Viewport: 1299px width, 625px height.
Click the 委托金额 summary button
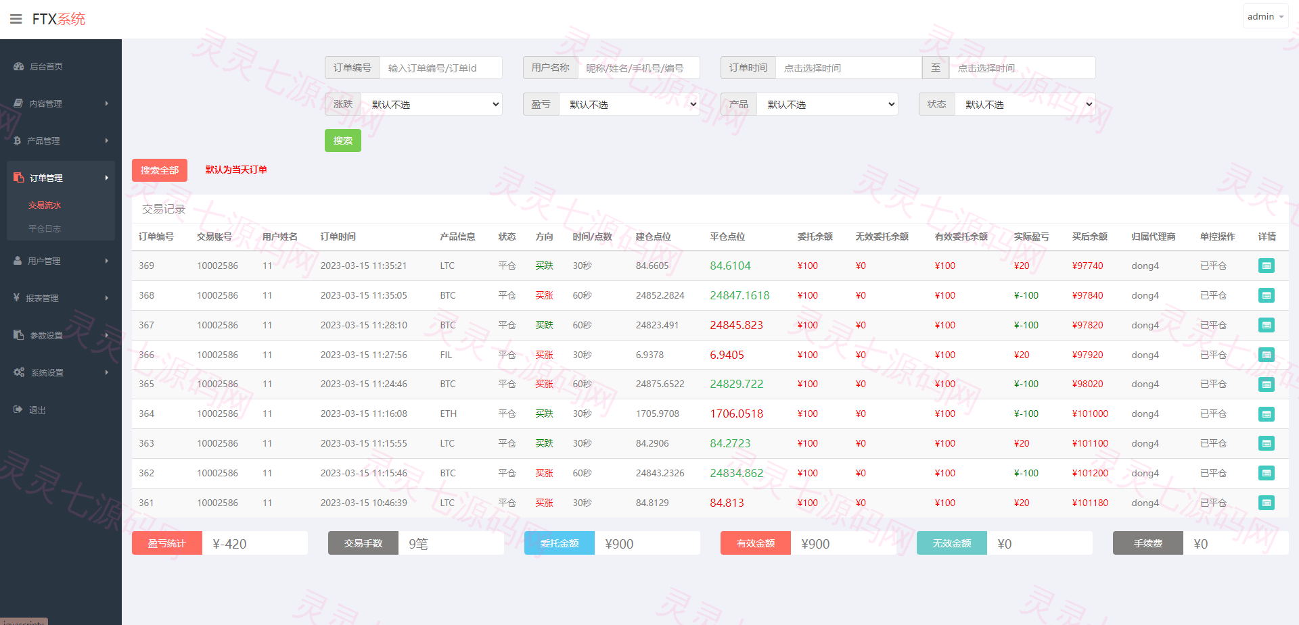(x=560, y=543)
